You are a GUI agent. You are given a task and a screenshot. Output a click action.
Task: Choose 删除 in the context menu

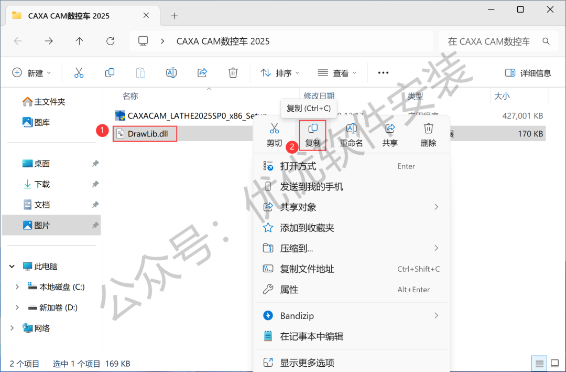point(429,135)
